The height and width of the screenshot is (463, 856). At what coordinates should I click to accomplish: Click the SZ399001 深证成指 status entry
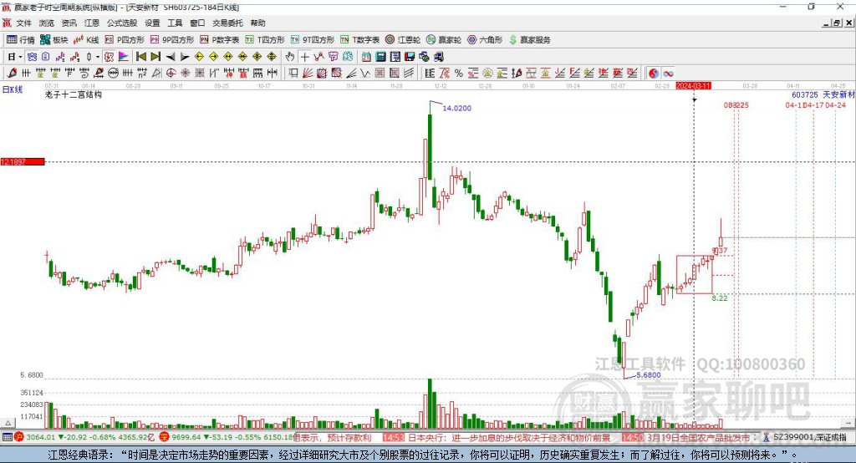[805, 437]
